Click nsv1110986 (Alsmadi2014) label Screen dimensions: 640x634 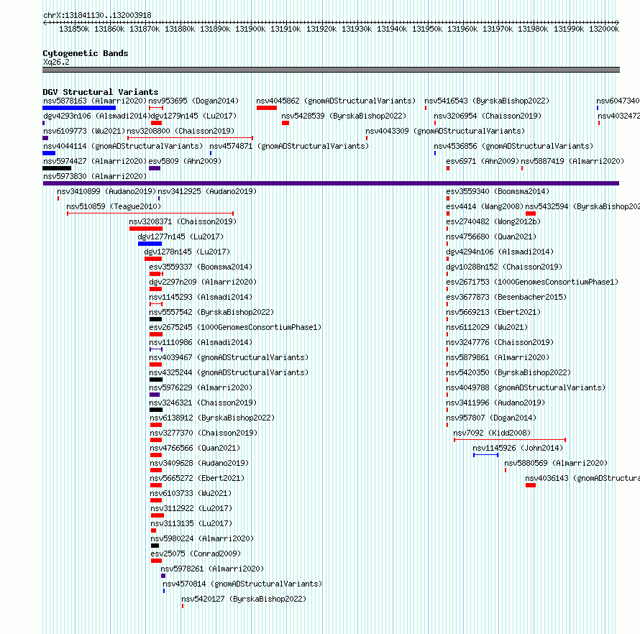(x=201, y=342)
